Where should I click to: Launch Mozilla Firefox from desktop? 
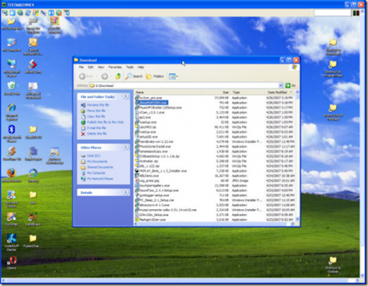(11, 175)
